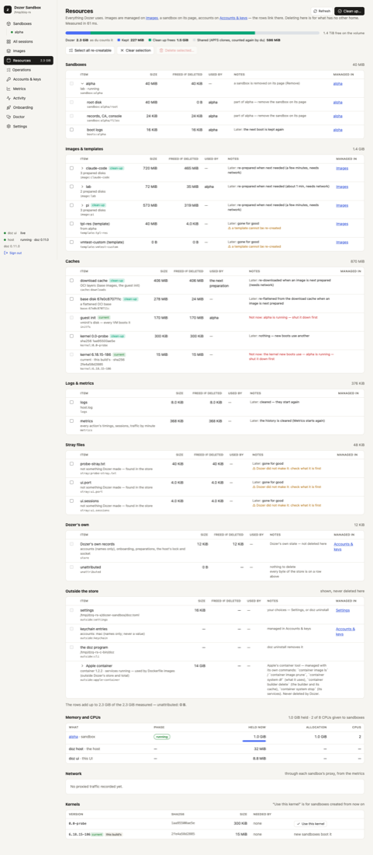Open alpha link in boot logs row
Viewport: 373px width, 855px height.
coord(337,130)
